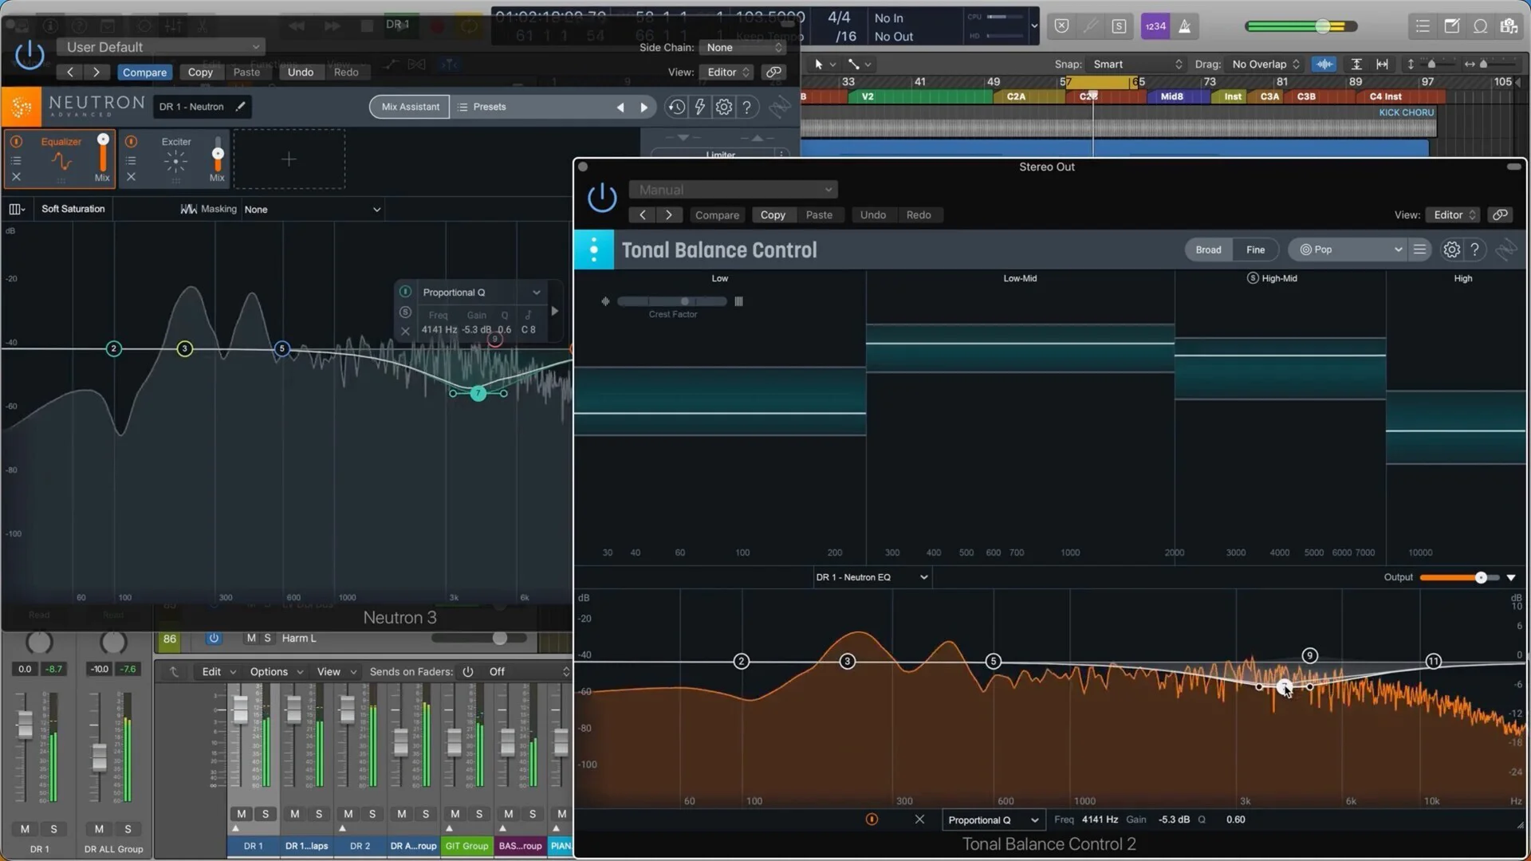
Task: Select EQ node 11 on curve
Action: (1433, 661)
